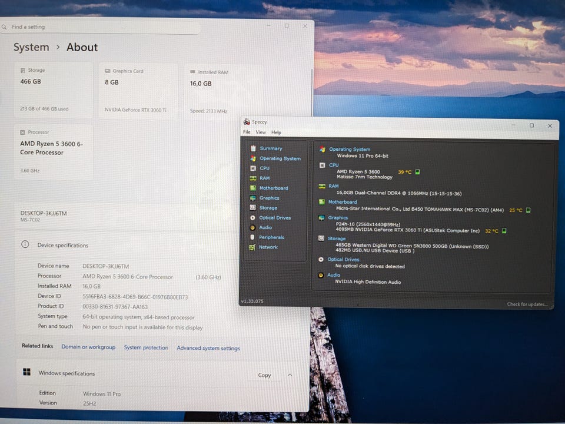Select Operating System sidebar icon in Speccy

pyautogui.click(x=253, y=158)
